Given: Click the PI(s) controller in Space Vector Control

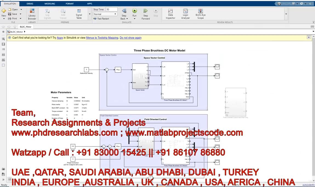Looking at the screenshot, I should point(118,70).
